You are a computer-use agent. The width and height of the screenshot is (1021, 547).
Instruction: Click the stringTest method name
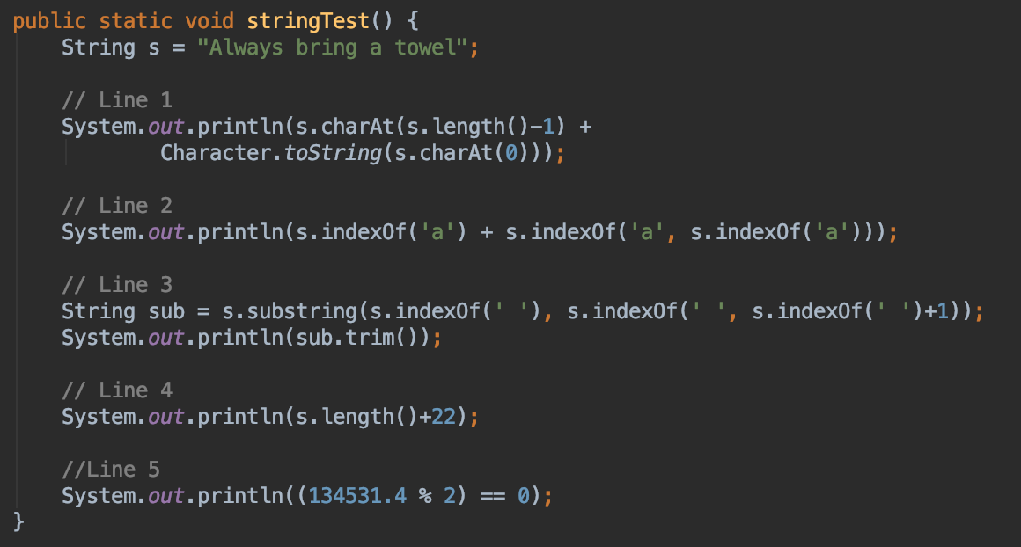point(308,21)
